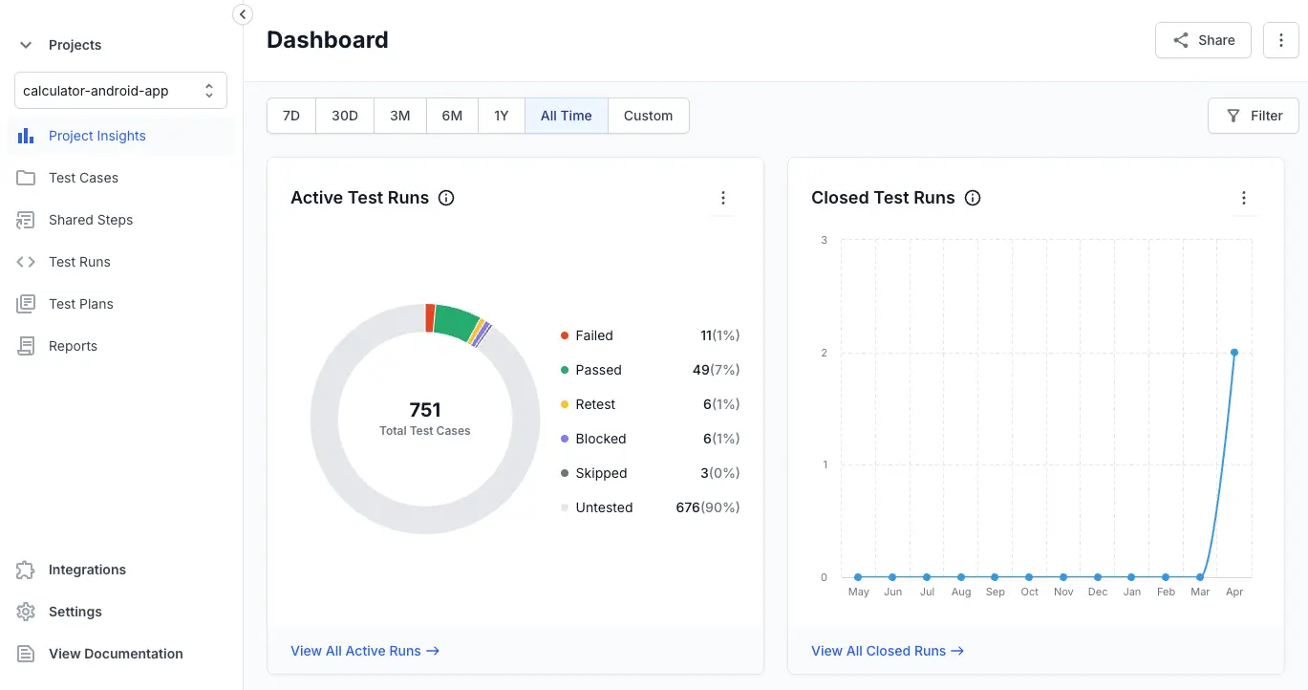Select the 30D time range tab
This screenshot has height=690, width=1308.
pos(344,116)
